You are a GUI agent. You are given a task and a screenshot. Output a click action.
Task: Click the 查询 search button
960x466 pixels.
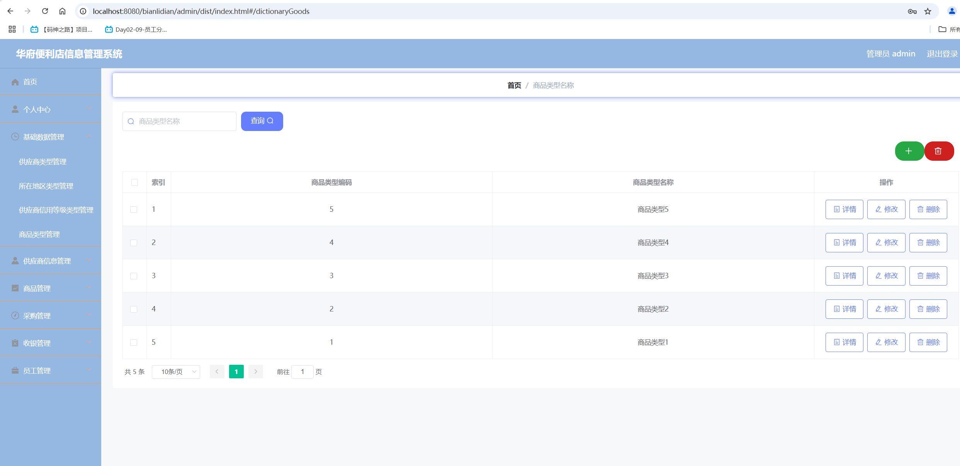[262, 121]
